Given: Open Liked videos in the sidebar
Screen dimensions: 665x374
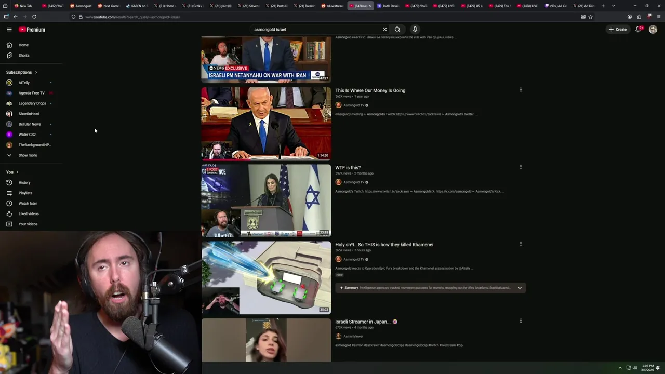Looking at the screenshot, I should tap(29, 214).
